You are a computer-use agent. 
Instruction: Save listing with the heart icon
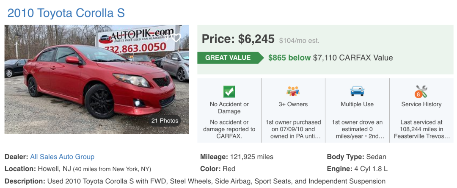177,37
